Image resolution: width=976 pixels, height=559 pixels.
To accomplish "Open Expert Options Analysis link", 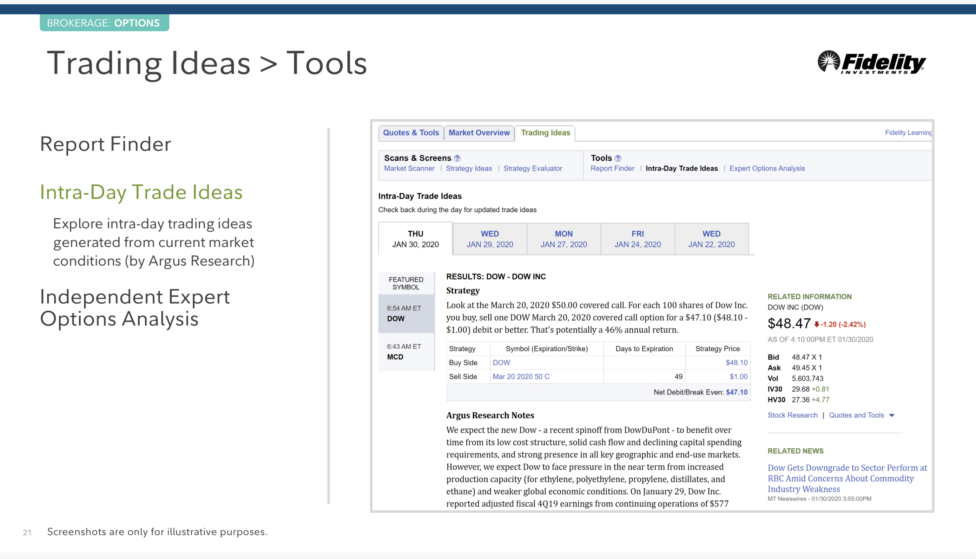I will pos(767,168).
